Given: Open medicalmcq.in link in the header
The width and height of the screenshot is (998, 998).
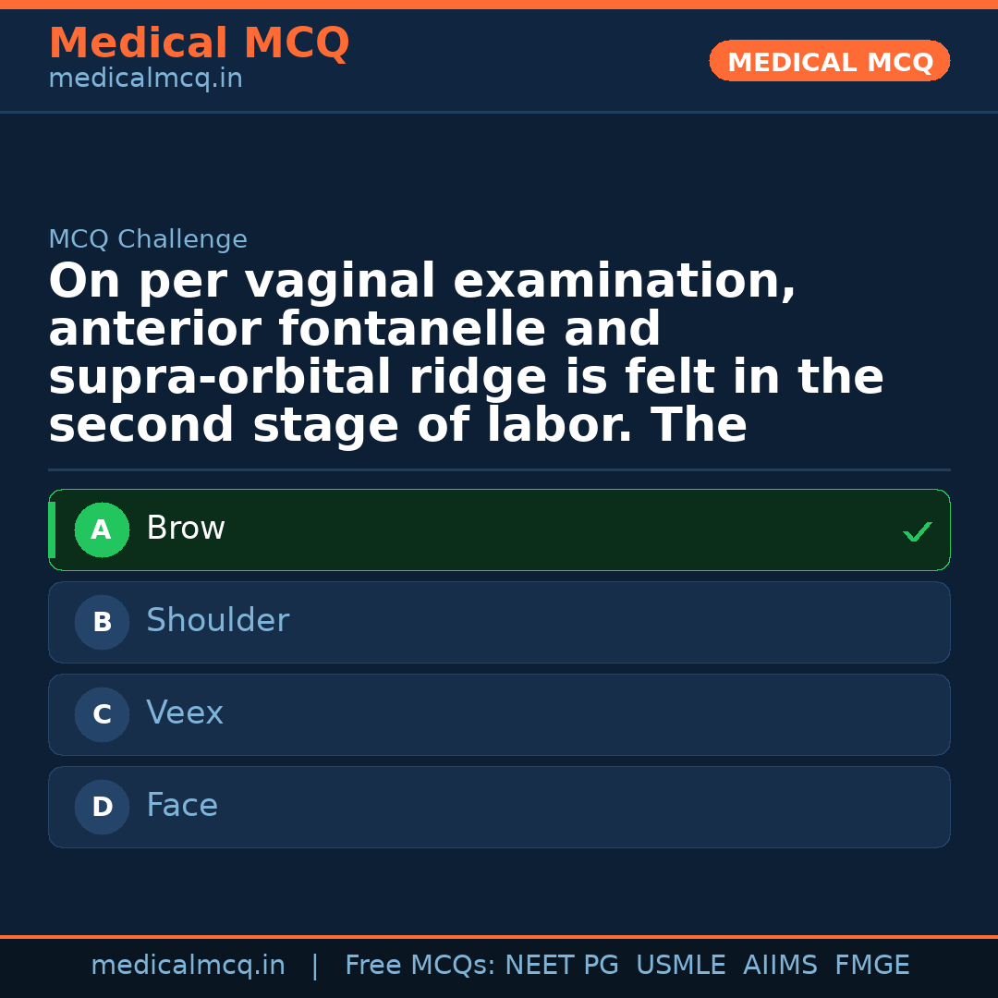Looking at the screenshot, I should [144, 78].
